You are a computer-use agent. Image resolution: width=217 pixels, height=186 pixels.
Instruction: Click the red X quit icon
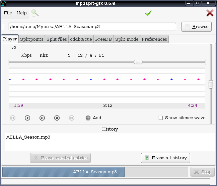coord(210,13)
